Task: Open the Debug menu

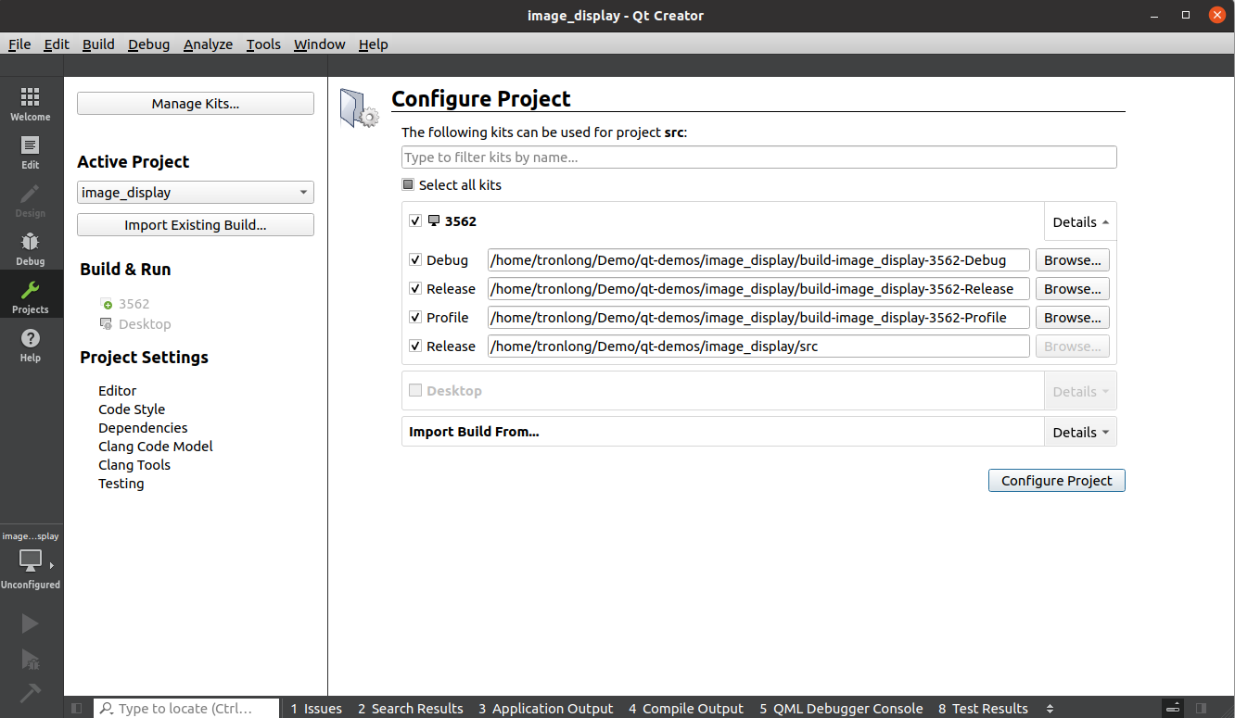Action: [x=149, y=44]
